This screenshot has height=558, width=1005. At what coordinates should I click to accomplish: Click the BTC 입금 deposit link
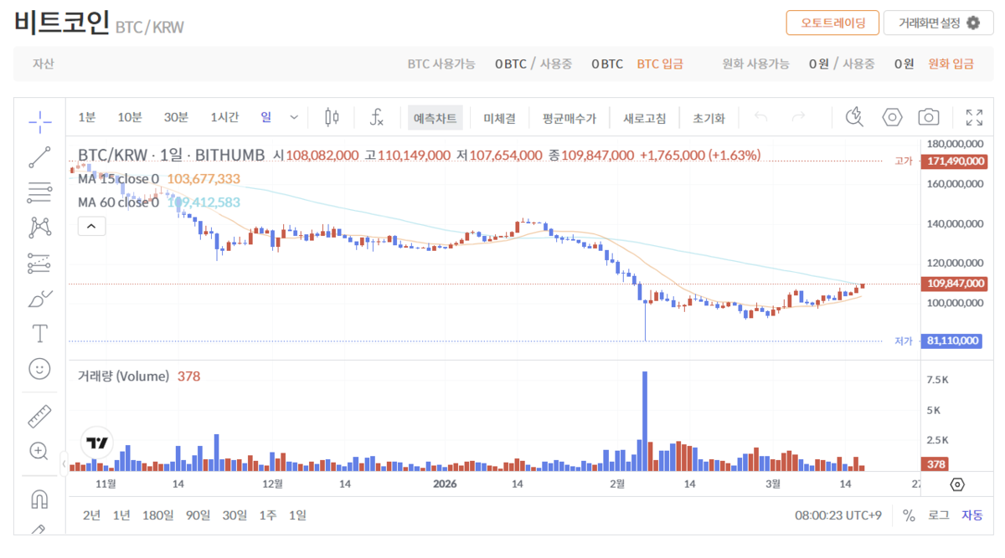[659, 64]
